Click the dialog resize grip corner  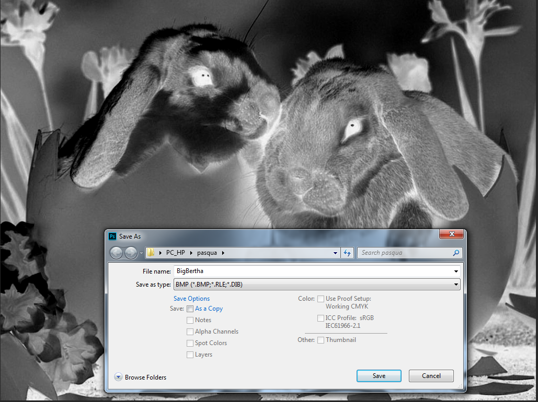[x=460, y=386]
